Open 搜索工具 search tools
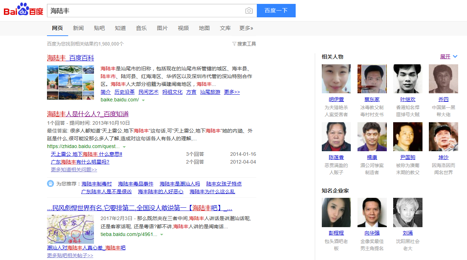Image resolution: width=467 pixels, height=260 pixels. tap(247, 44)
